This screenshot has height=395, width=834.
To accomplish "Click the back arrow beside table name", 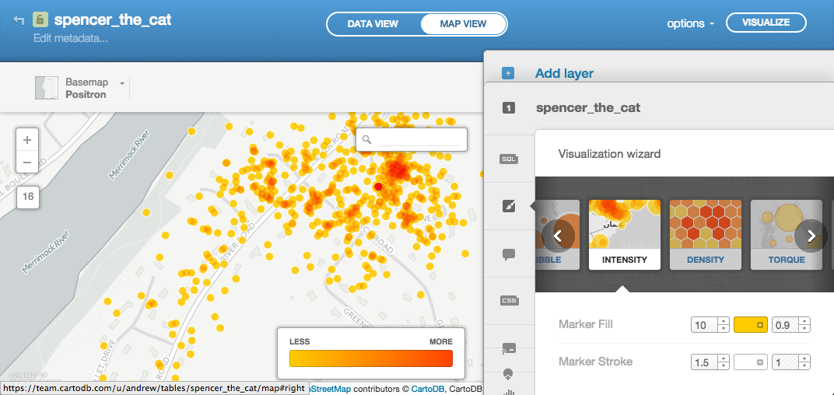I will (x=19, y=20).
